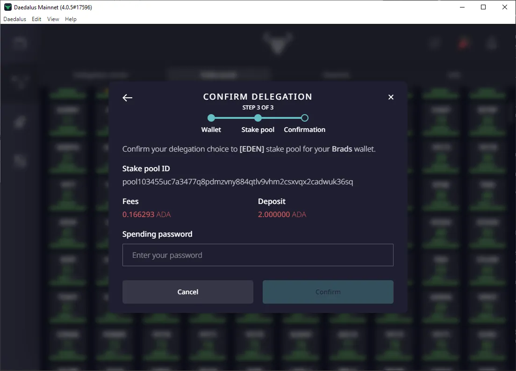516x371 pixels.
Task: Minimize the Daedalus window
Action: click(462, 7)
